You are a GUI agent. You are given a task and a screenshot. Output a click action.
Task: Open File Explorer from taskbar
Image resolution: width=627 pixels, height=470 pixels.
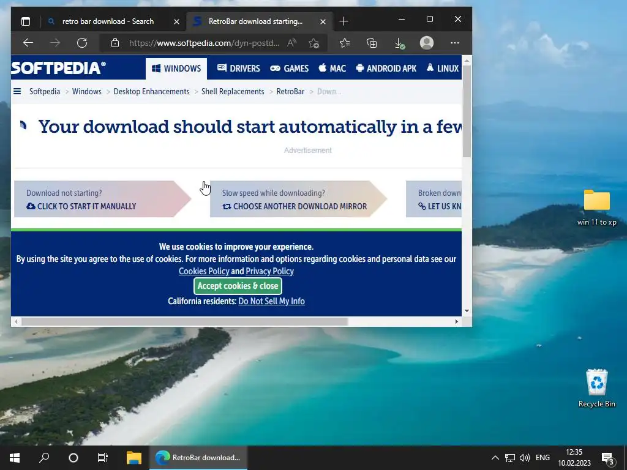click(x=134, y=458)
